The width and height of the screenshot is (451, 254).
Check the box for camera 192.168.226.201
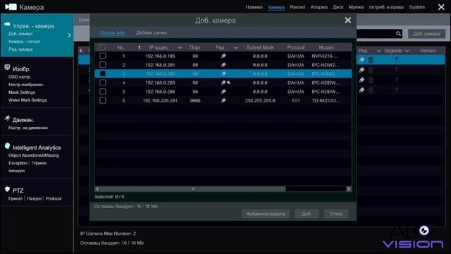tap(102, 100)
